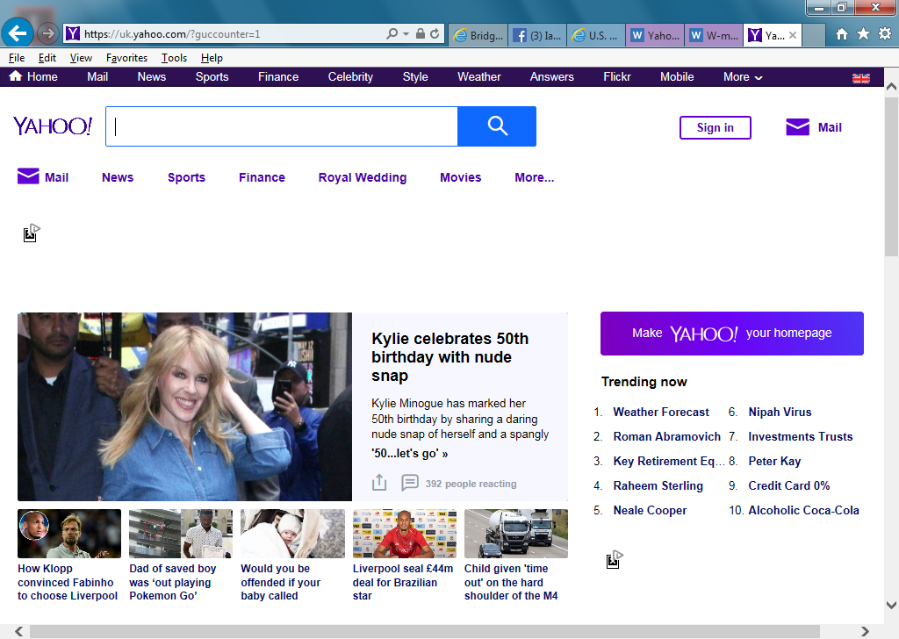Expand the More... link beside Movies

coord(534,177)
